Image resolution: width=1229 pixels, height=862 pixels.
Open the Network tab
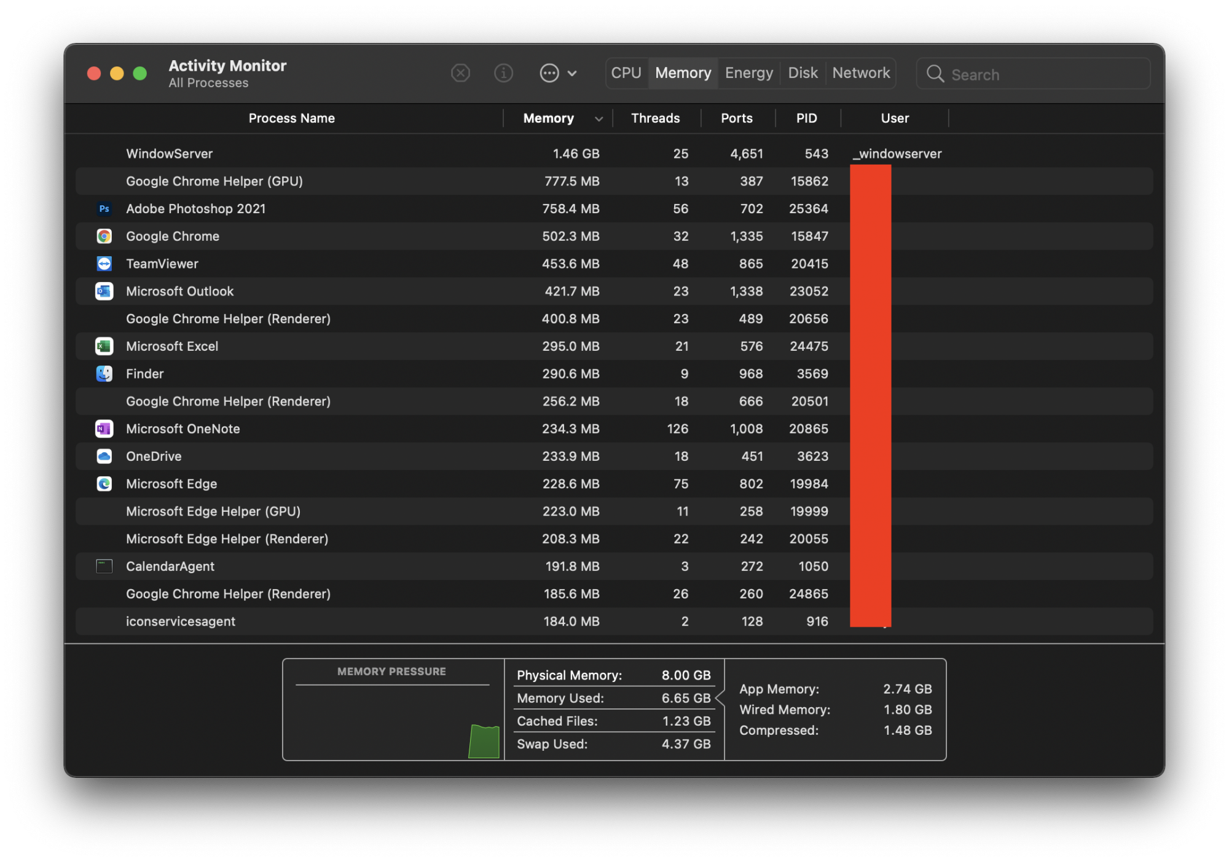[861, 73]
